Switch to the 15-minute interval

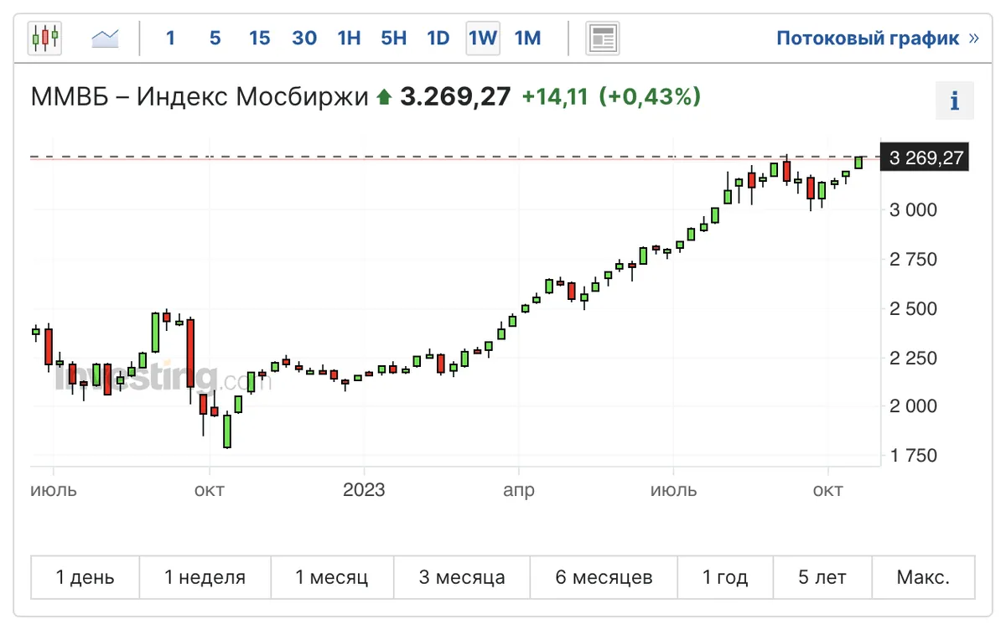pyautogui.click(x=260, y=38)
